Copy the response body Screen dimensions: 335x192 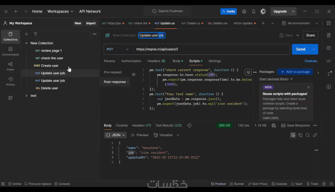tap(300, 135)
